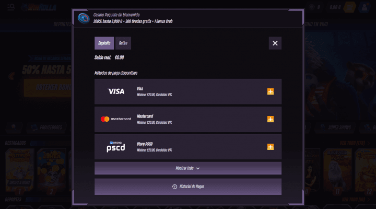Viewport: 376px width, 209px height.
Task: Click the Mastercard logo
Action: coord(116,119)
